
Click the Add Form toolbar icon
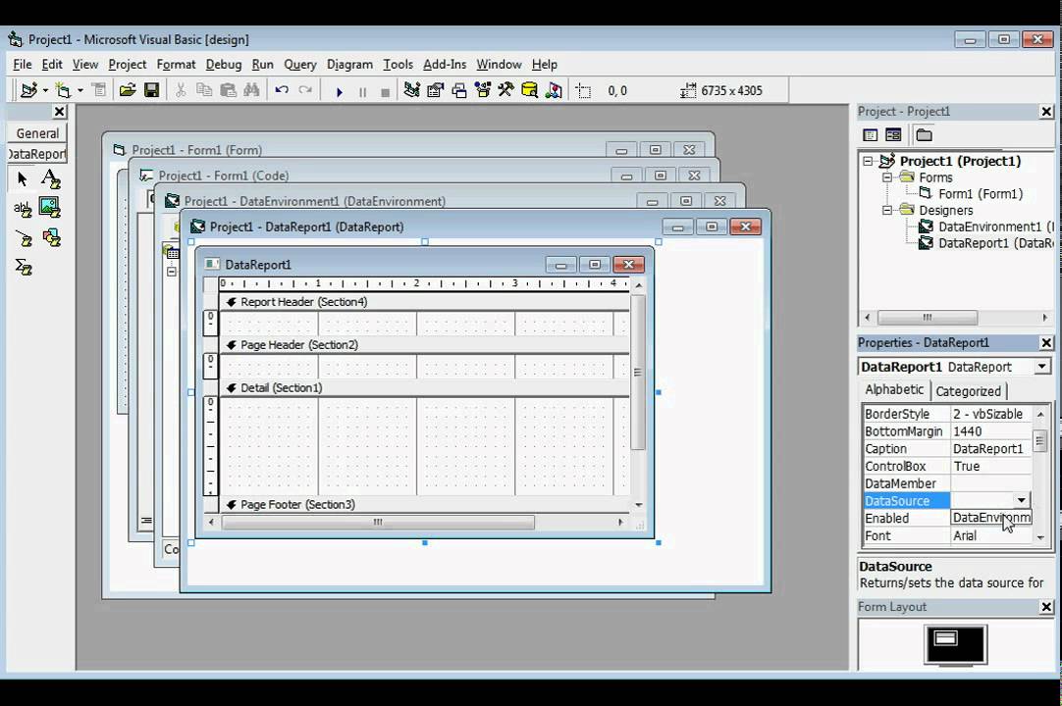(x=63, y=90)
